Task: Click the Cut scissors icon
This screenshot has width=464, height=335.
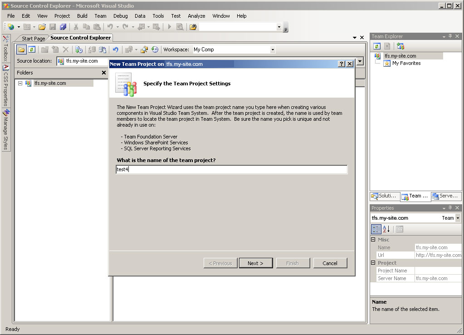Action: 76,27
